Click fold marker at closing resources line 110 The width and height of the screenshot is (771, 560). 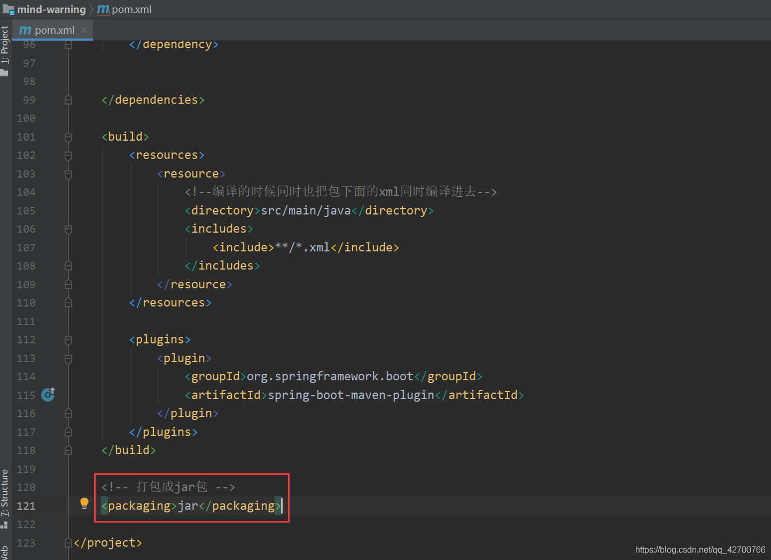pos(68,303)
